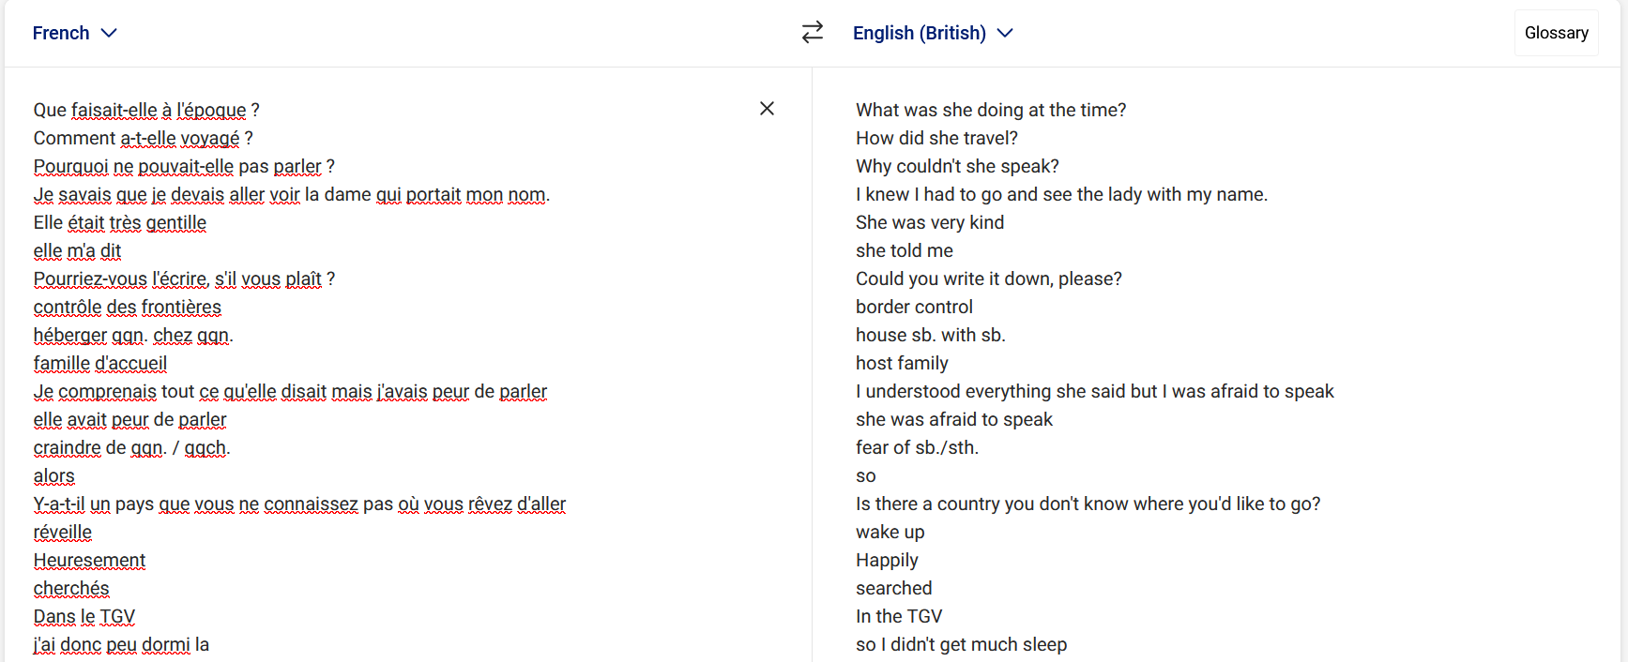
Task: Click the source line "Que faisait-elle à l'époque ?"
Action: tap(146, 111)
